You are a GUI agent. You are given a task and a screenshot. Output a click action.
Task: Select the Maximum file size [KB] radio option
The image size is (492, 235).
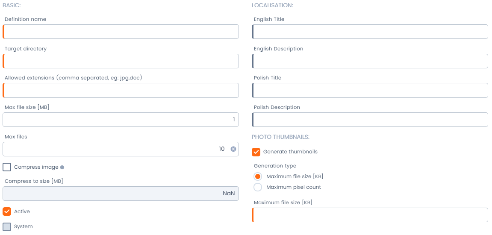[x=258, y=176]
